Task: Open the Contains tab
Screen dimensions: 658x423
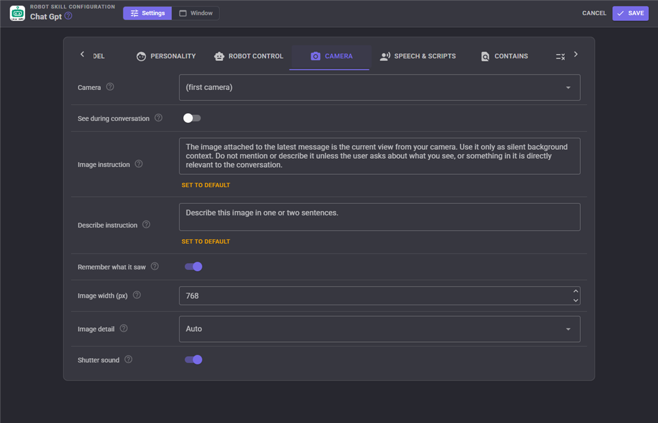Action: [x=504, y=56]
